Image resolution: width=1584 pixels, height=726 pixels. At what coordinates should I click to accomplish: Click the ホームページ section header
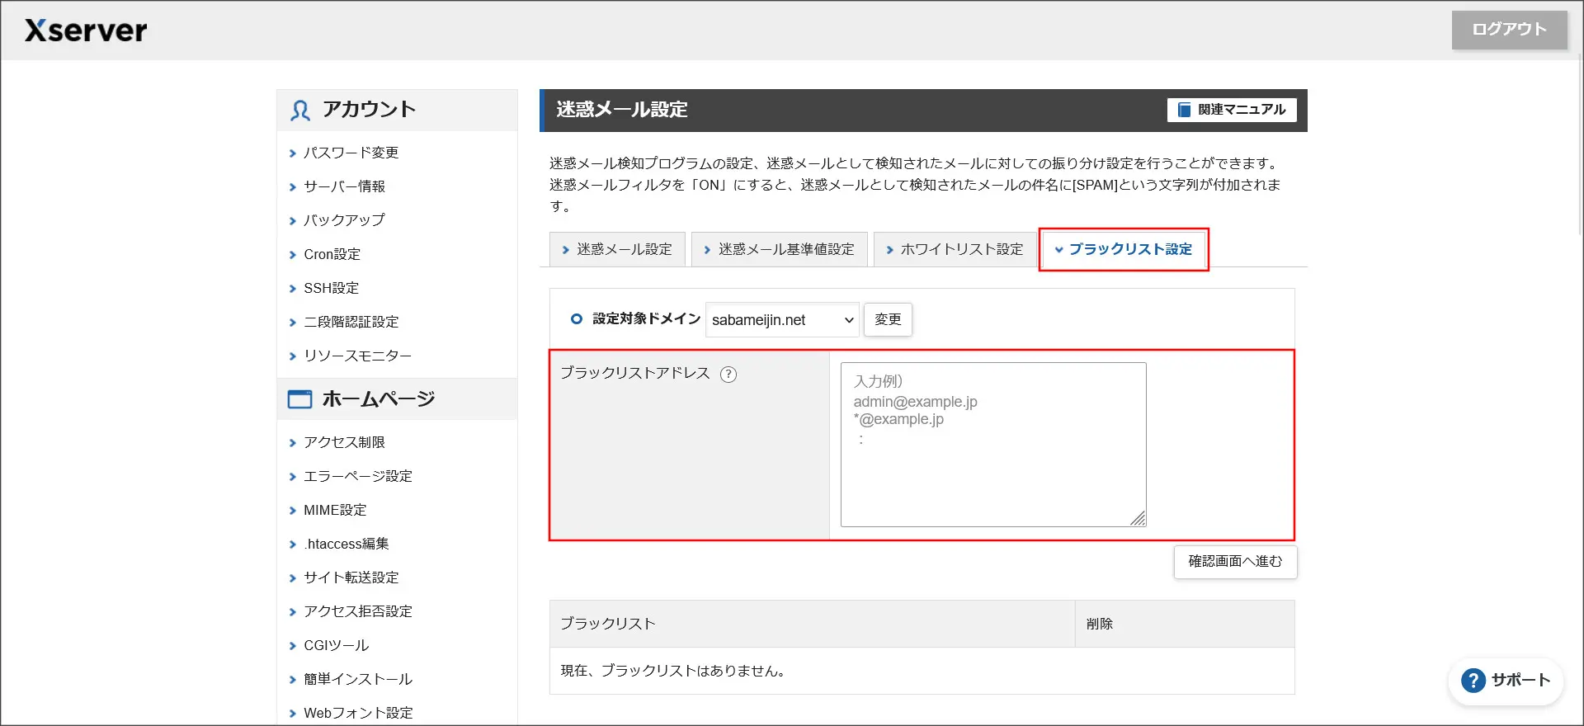pos(397,399)
